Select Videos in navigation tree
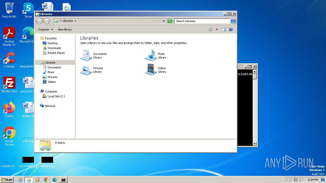The width and height of the screenshot is (326, 183). point(51,82)
